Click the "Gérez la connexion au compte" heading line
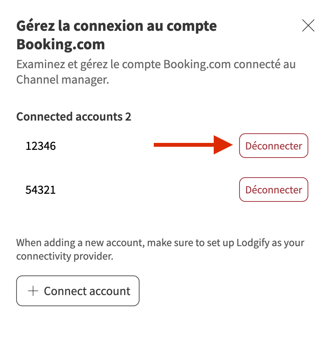Image resolution: width=336 pixels, height=349 pixels. (x=116, y=26)
